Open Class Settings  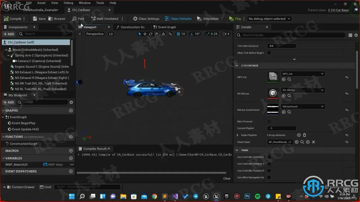pyautogui.click(x=146, y=19)
